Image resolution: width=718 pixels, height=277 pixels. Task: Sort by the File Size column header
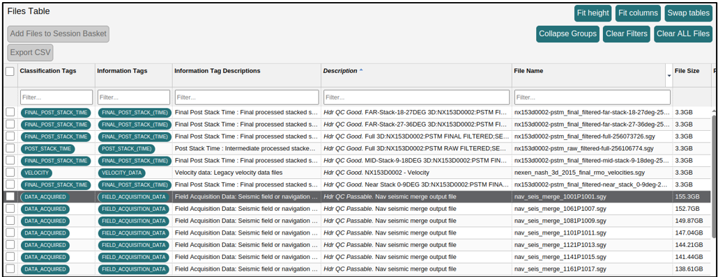[687, 71]
